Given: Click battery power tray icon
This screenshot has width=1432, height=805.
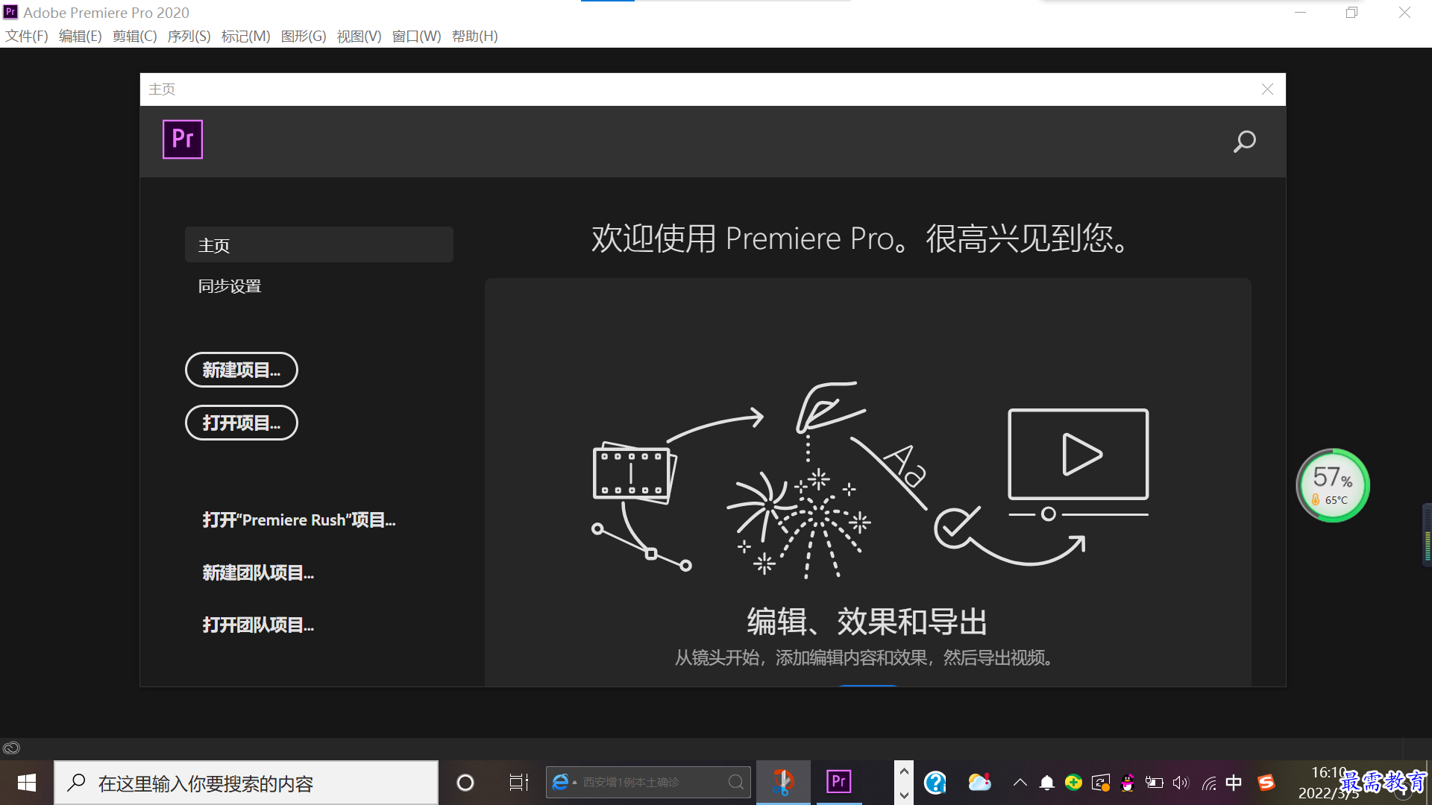Looking at the screenshot, I should [1155, 783].
